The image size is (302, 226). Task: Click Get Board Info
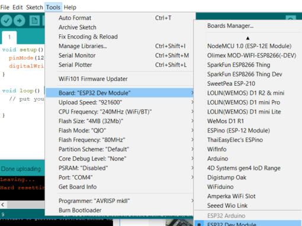120,187
